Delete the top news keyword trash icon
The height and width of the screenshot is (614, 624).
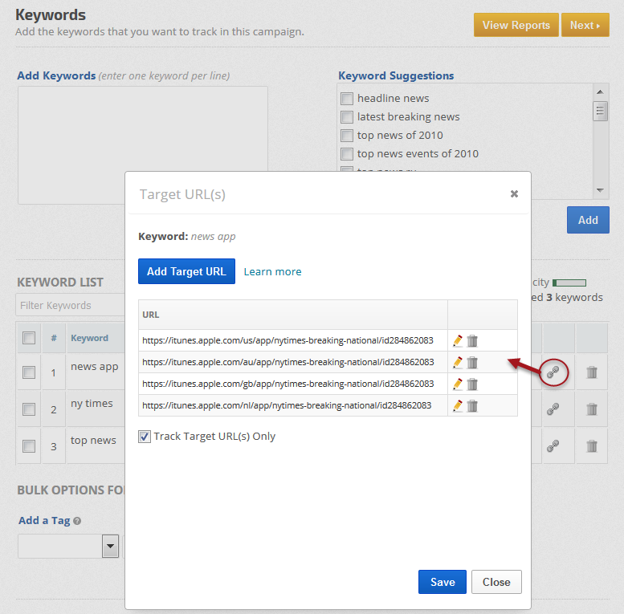[x=592, y=446]
